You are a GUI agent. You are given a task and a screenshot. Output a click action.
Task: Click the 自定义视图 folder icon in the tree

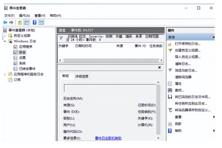10,36
